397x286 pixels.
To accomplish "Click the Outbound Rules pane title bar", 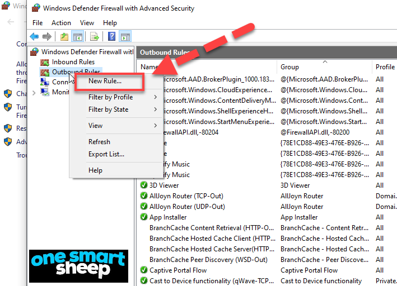I will coord(267,53).
